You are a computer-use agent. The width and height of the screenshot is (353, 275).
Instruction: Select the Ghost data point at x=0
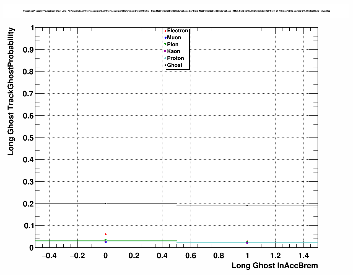click(106, 203)
